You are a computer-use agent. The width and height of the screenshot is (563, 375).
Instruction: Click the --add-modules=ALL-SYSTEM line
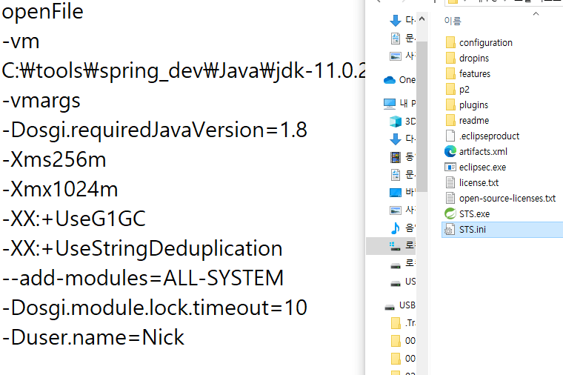point(143,279)
